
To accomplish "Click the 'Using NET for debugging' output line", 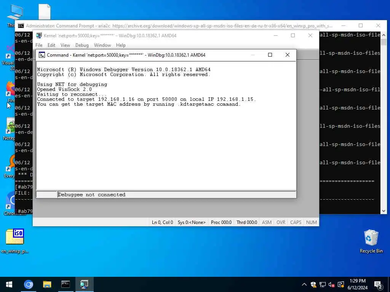I will (72, 84).
